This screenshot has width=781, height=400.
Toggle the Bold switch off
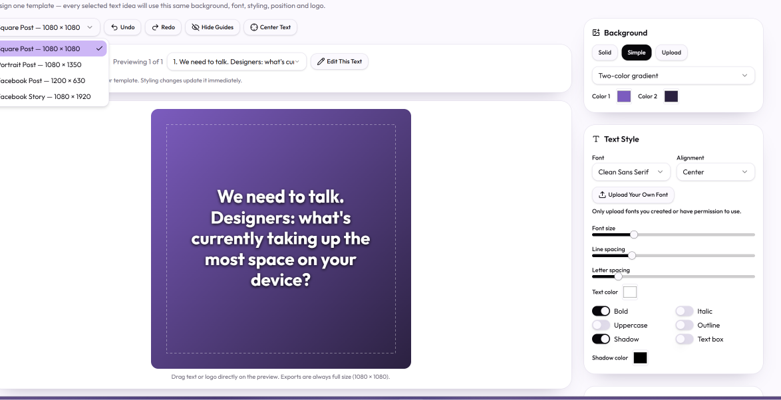601,311
